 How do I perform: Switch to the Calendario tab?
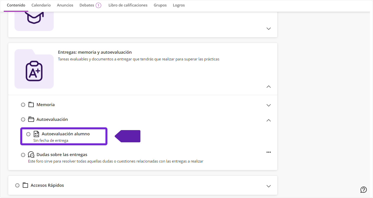click(x=41, y=5)
